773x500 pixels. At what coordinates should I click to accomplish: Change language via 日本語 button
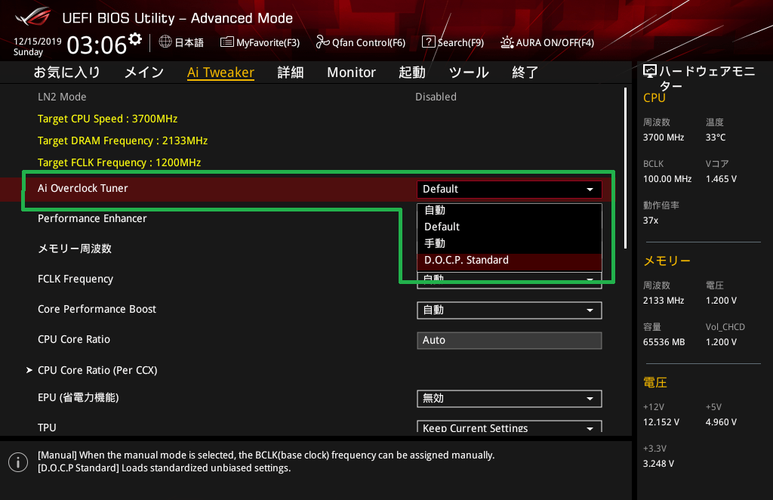pyautogui.click(x=189, y=42)
